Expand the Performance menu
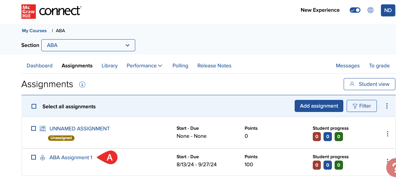Screen dimensions: 396x178 pyautogui.click(x=144, y=66)
